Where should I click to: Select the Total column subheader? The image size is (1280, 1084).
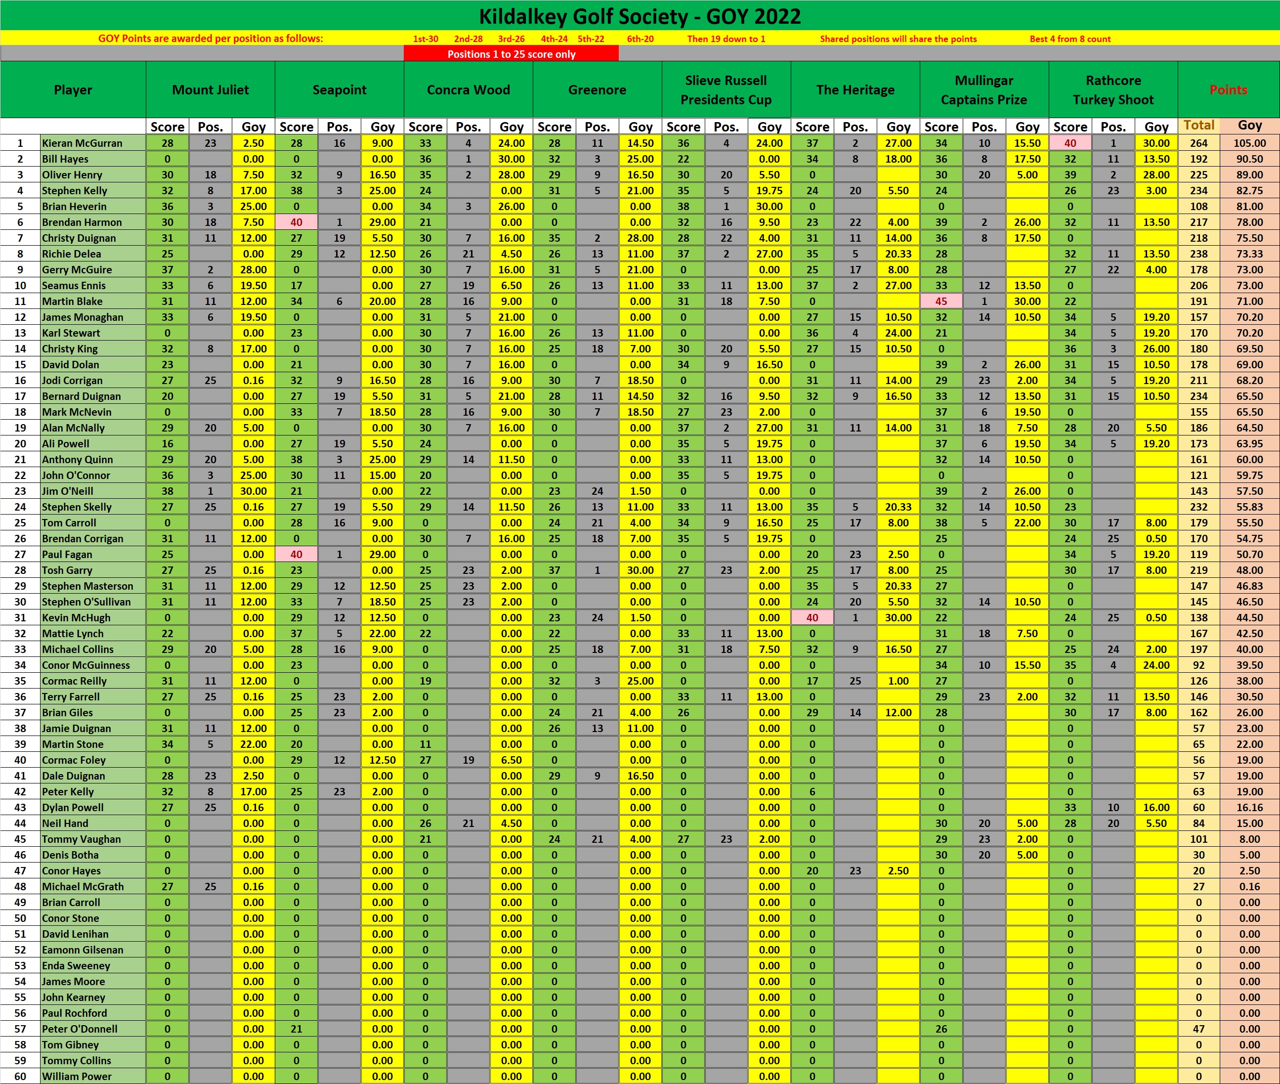[1199, 126]
